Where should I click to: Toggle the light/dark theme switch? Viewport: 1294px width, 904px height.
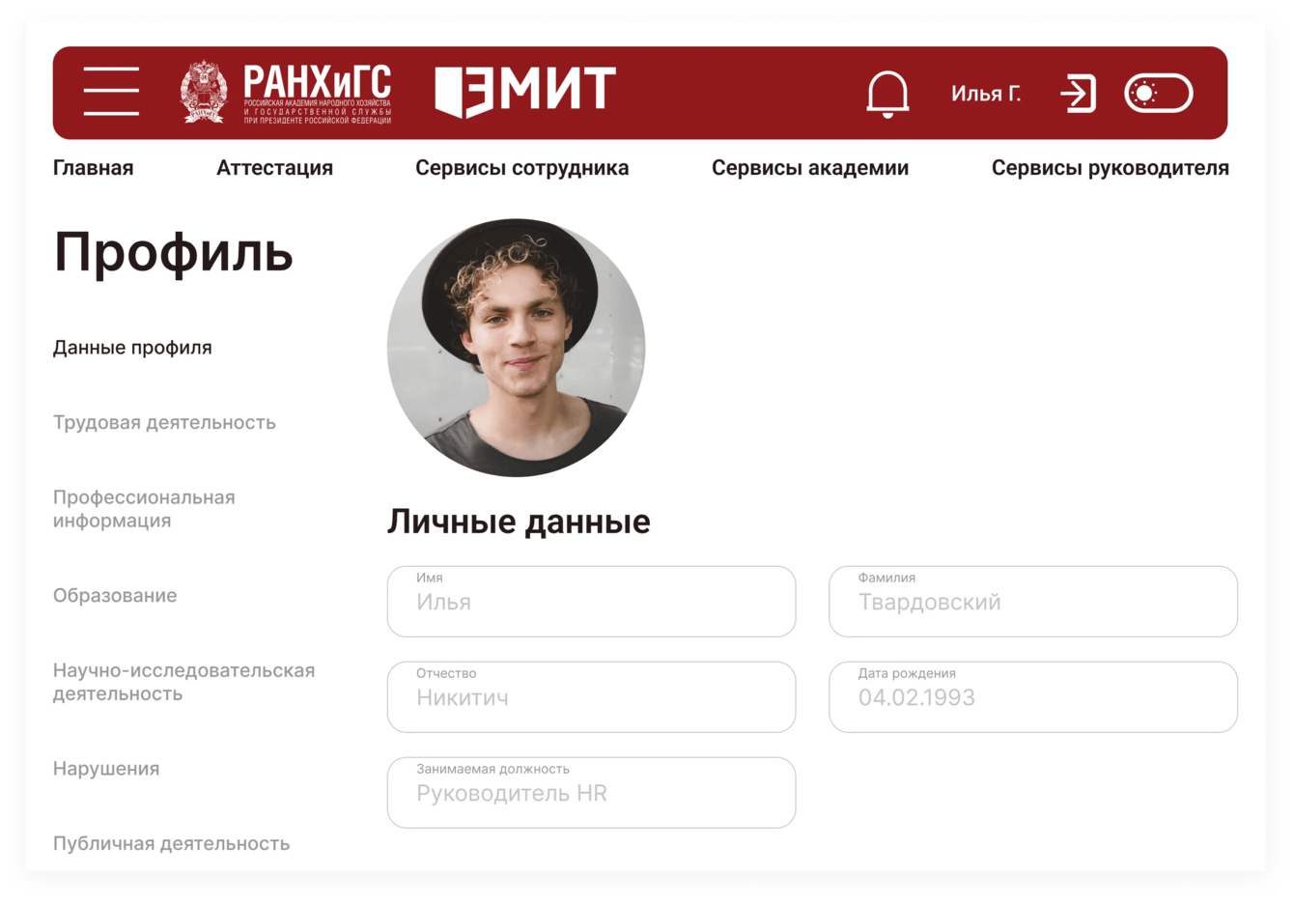tap(1159, 94)
